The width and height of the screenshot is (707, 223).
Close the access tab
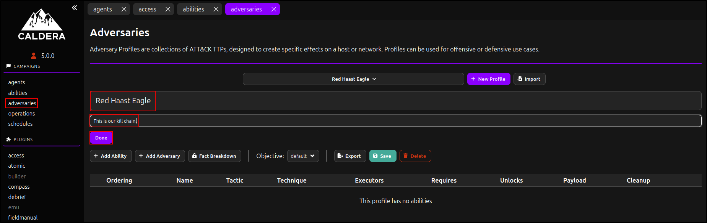[x=167, y=9]
